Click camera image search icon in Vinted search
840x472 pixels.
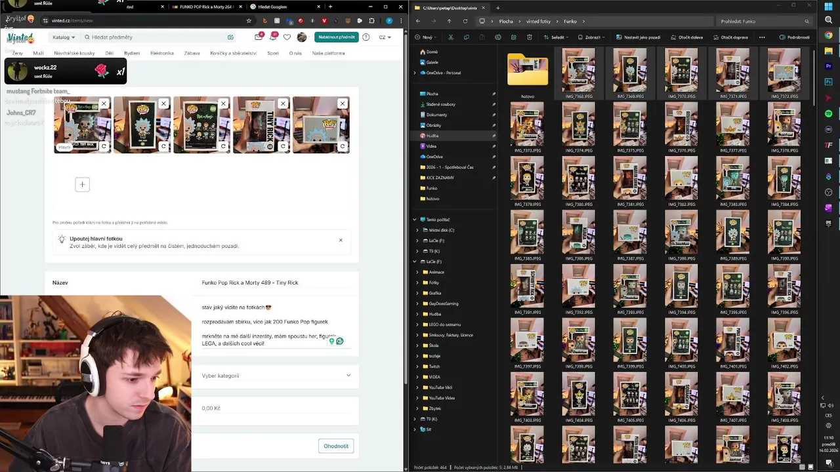pos(230,37)
